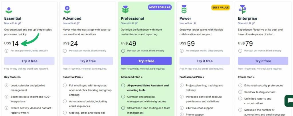The width and height of the screenshot is (293, 116).
Task: Click Try it free under Power
Action: point(205,61)
